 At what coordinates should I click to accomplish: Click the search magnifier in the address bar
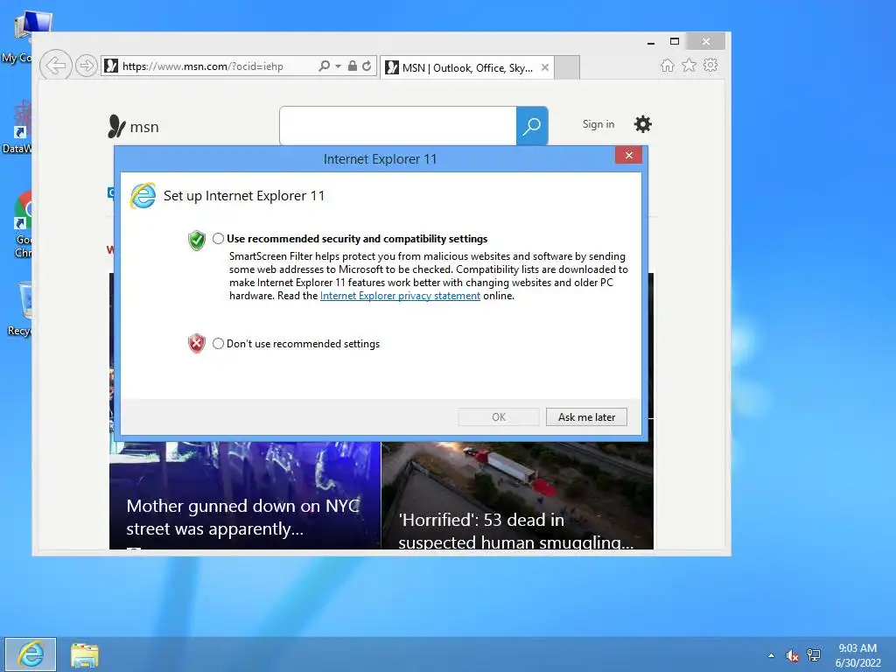click(x=324, y=66)
